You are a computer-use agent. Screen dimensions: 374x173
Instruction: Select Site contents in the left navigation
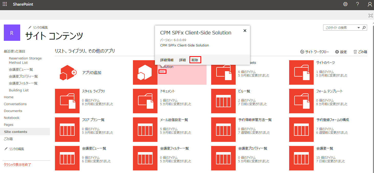tap(16, 132)
